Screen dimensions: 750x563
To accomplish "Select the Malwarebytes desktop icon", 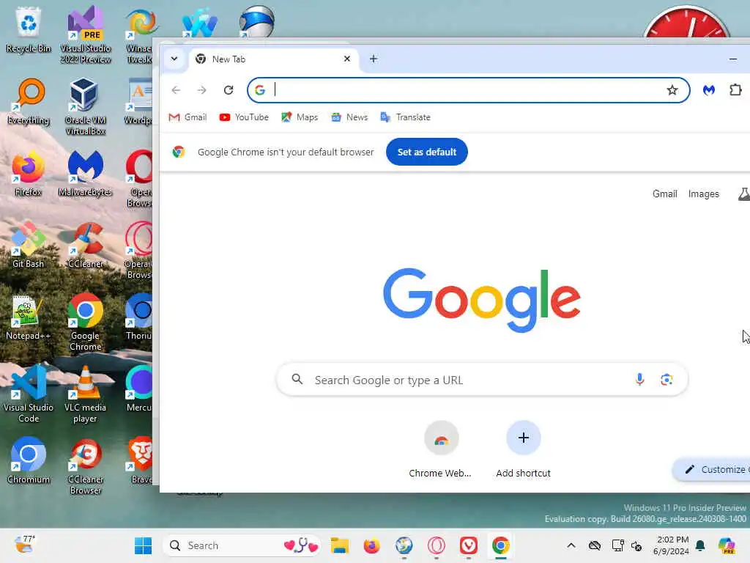I will tap(85, 174).
